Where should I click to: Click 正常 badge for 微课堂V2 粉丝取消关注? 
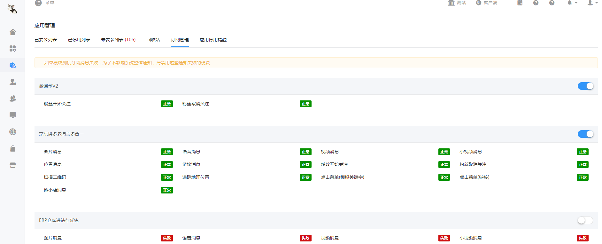(x=305, y=104)
